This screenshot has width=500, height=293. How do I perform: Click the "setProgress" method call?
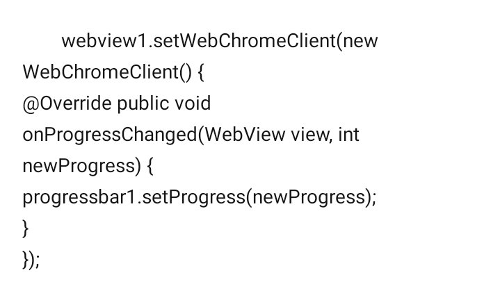[x=194, y=197]
